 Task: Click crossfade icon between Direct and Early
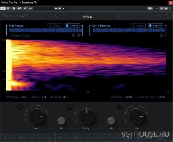click(61, 128)
